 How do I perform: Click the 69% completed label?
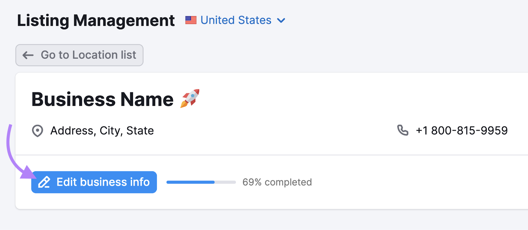point(277,182)
